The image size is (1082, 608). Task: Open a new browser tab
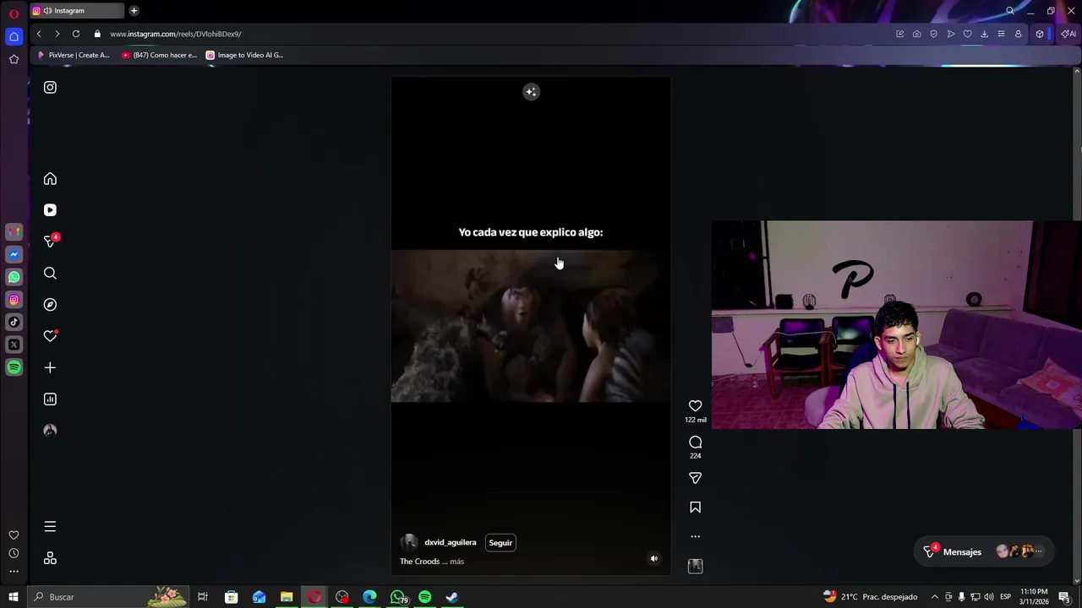[134, 11]
